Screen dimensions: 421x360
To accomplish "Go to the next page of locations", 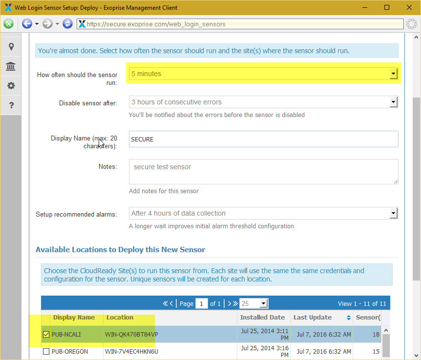I will click(229, 303).
